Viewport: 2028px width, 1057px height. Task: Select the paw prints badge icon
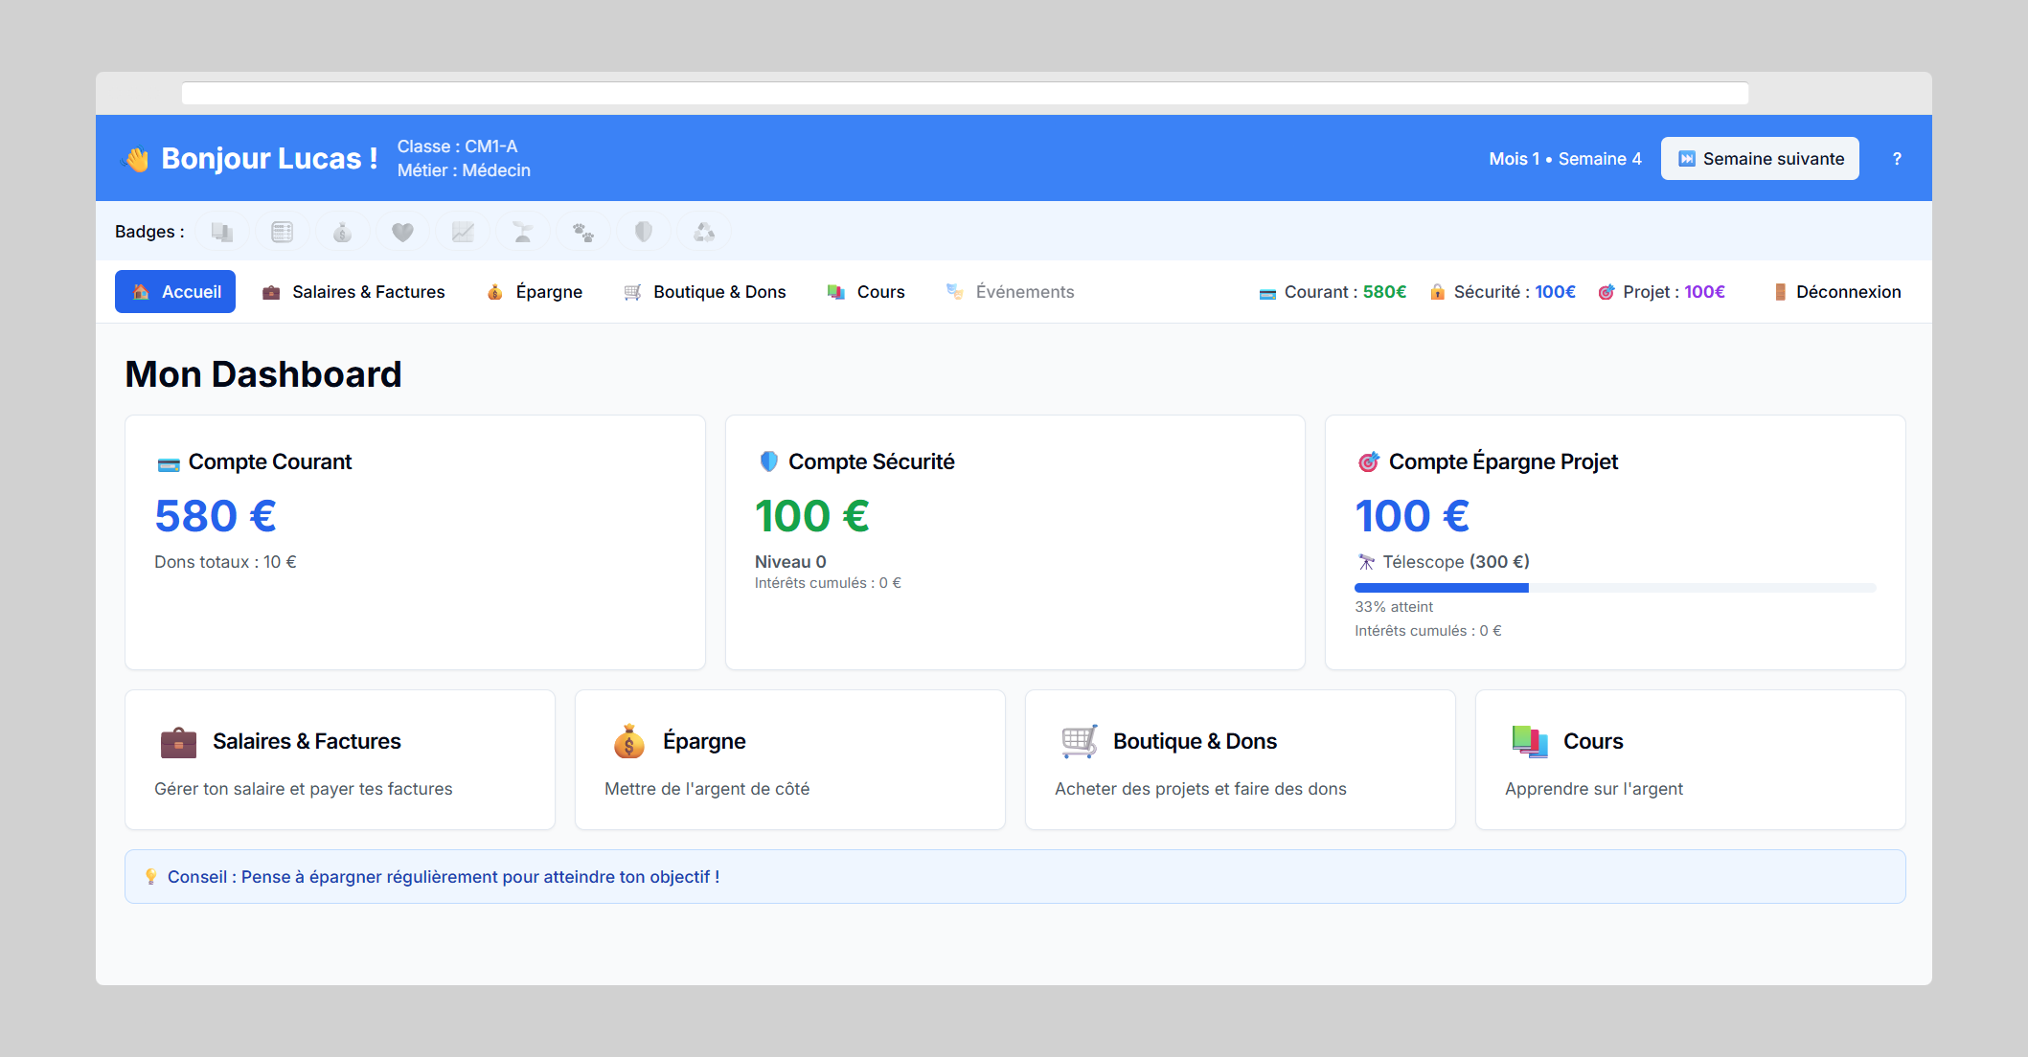[582, 231]
